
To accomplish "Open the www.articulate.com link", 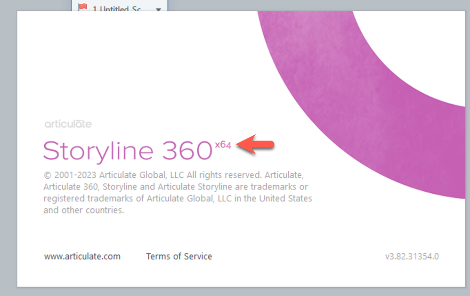I will (x=82, y=256).
